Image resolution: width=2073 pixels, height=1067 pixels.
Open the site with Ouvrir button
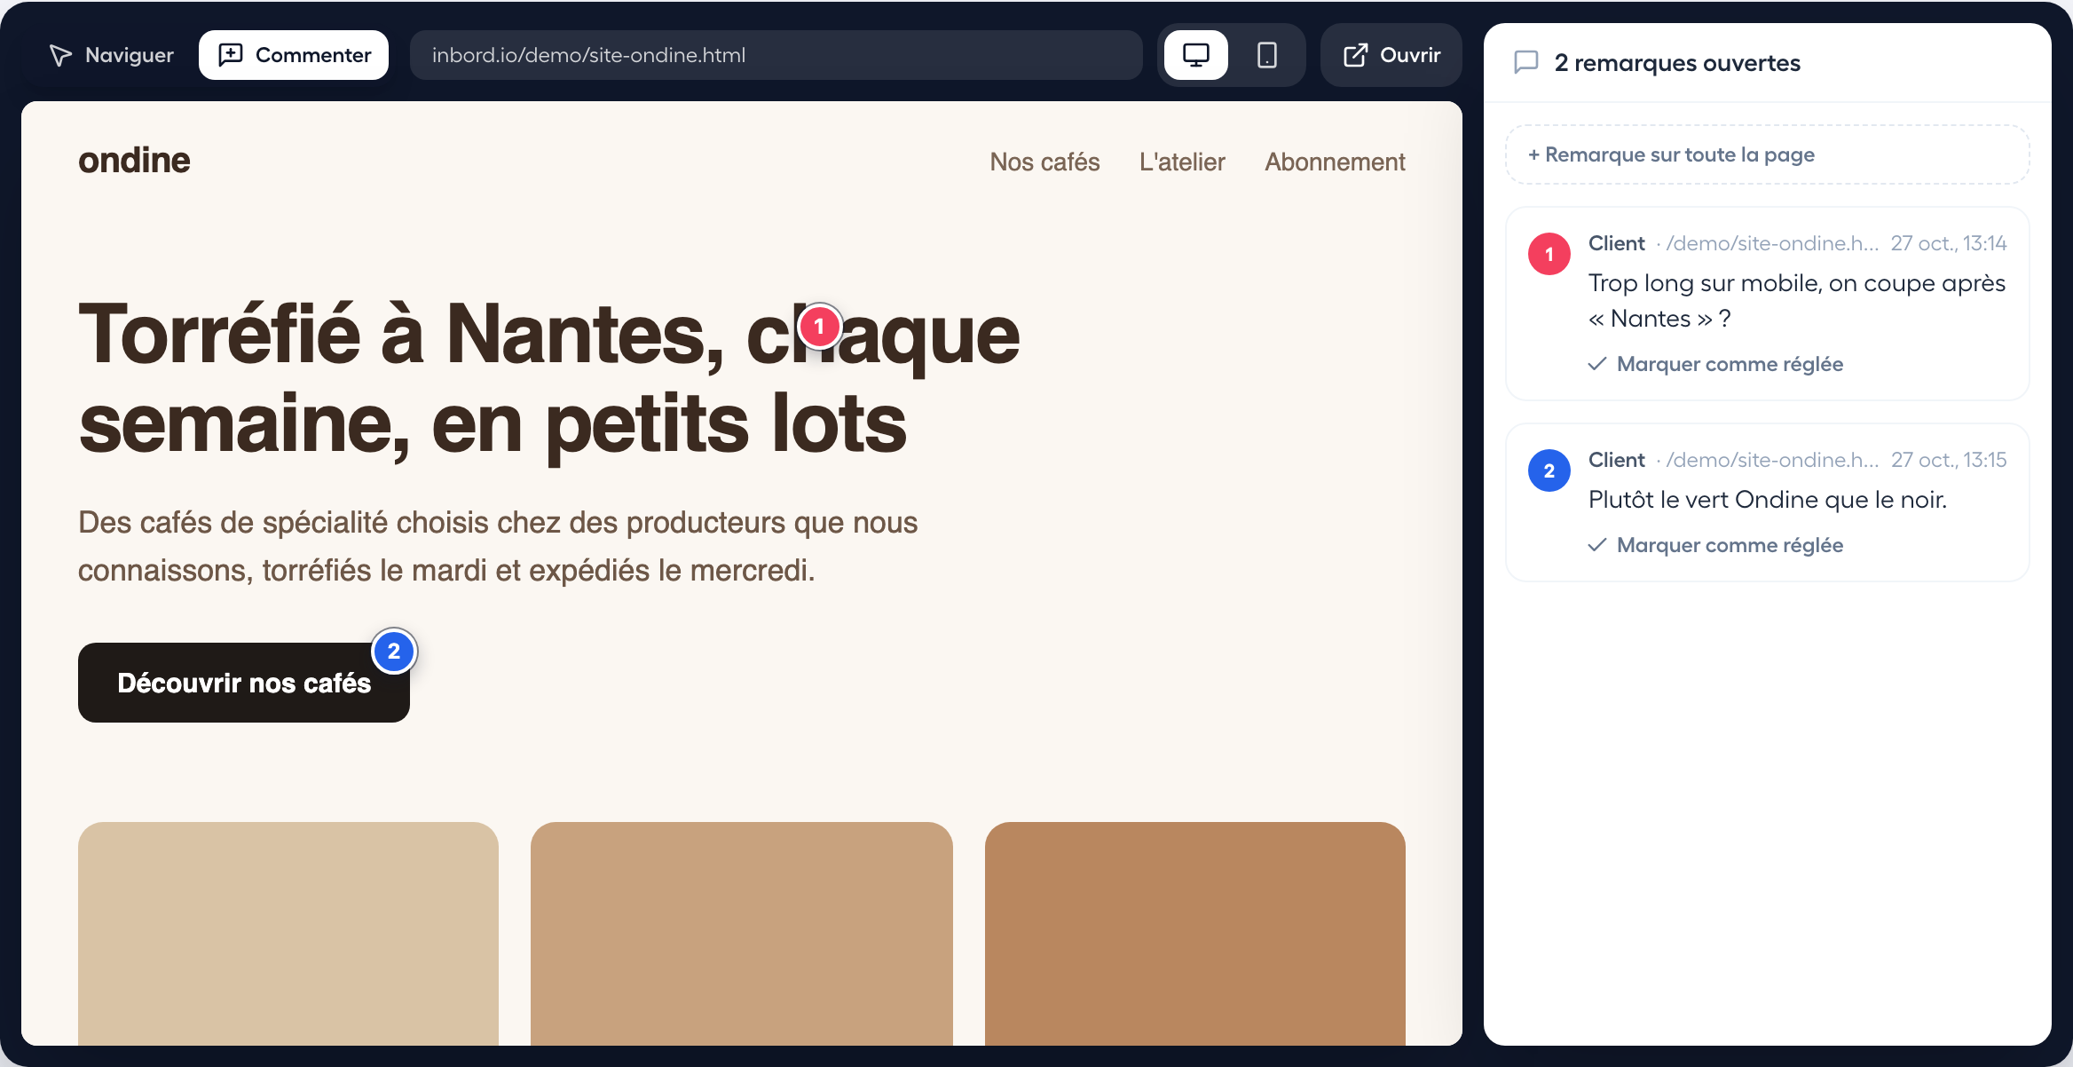pos(1391,55)
